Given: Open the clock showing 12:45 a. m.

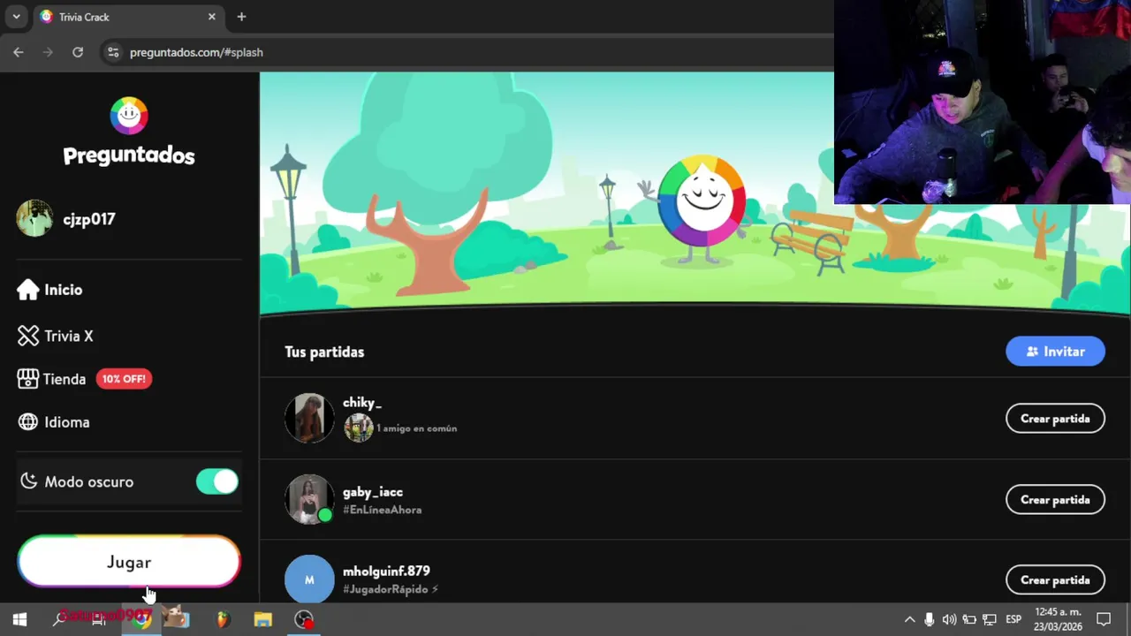Looking at the screenshot, I should pos(1058,619).
